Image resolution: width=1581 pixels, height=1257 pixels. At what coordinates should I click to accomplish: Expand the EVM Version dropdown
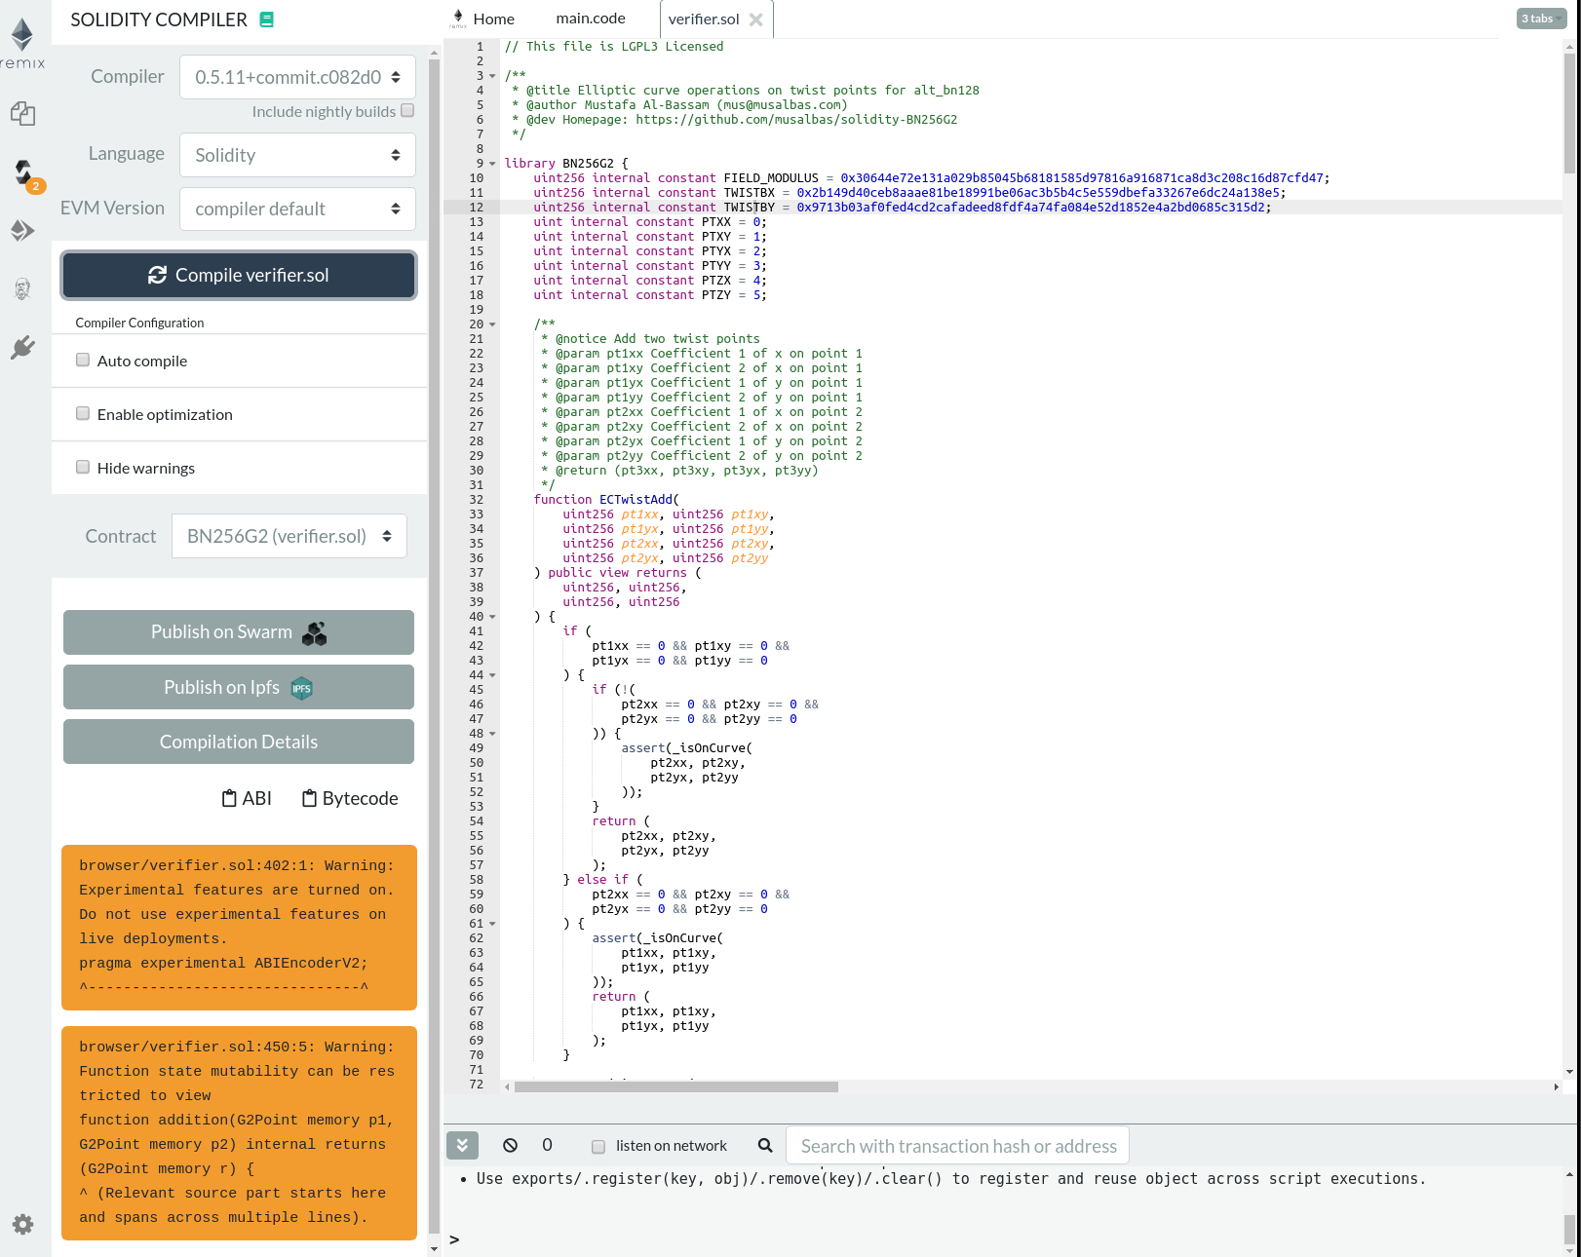click(297, 209)
